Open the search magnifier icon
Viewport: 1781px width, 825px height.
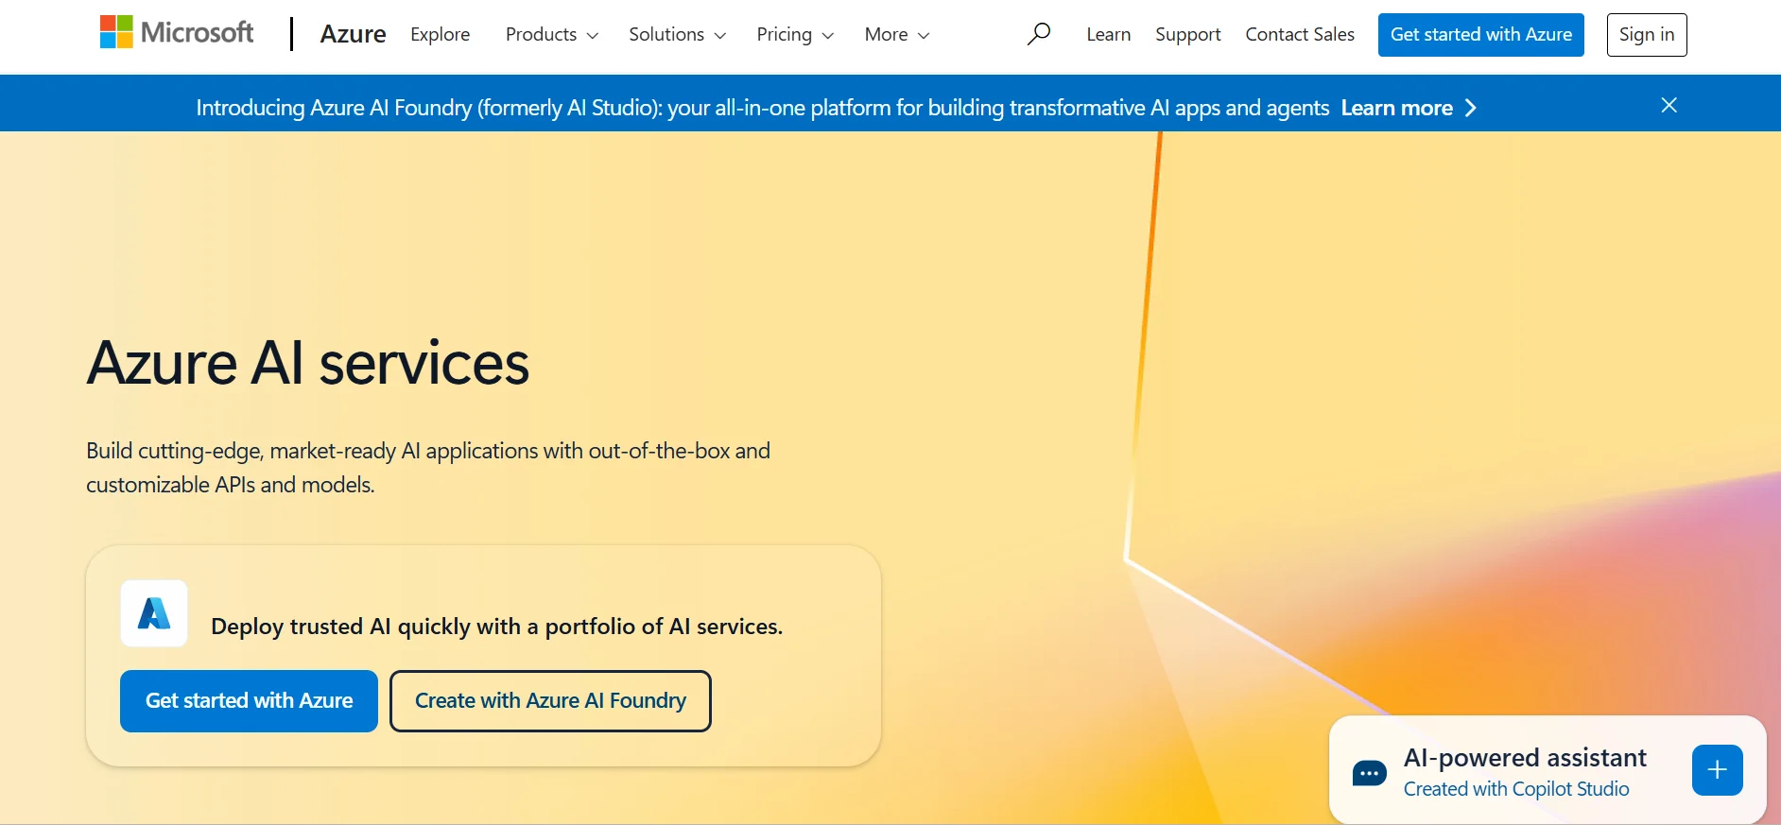[x=1039, y=34]
